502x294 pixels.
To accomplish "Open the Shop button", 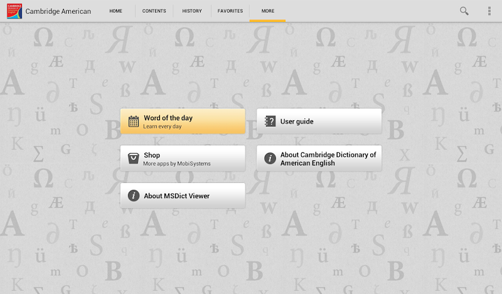I will click(183, 159).
